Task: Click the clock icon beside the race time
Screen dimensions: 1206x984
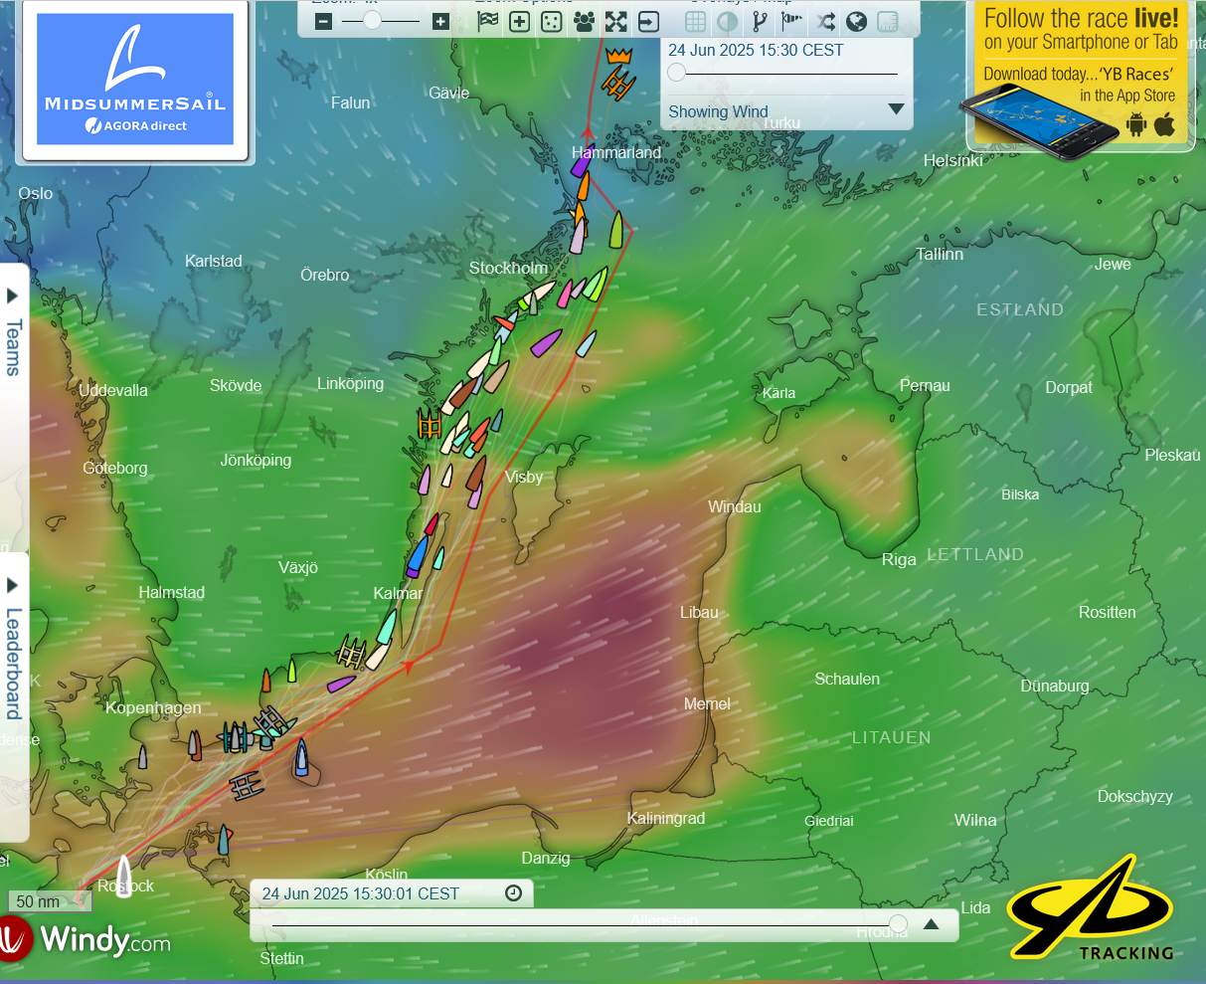Action: pyautogui.click(x=513, y=893)
